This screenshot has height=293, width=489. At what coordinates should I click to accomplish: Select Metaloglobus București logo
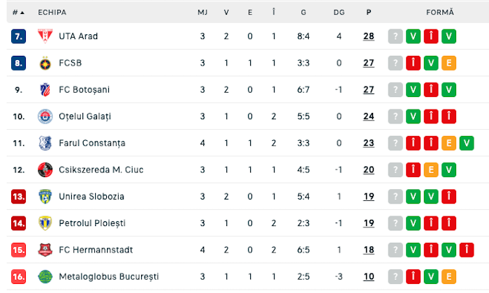[45, 276]
